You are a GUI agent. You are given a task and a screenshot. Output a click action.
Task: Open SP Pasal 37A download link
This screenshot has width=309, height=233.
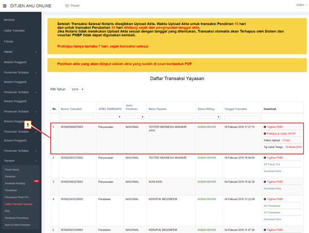(x=273, y=164)
